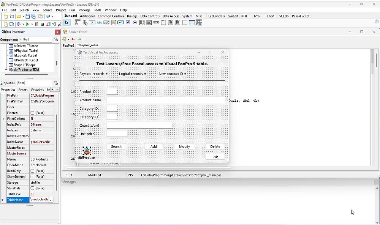380x225 pixels.
Task: Click the Exit button on the form
Action: (x=215, y=157)
